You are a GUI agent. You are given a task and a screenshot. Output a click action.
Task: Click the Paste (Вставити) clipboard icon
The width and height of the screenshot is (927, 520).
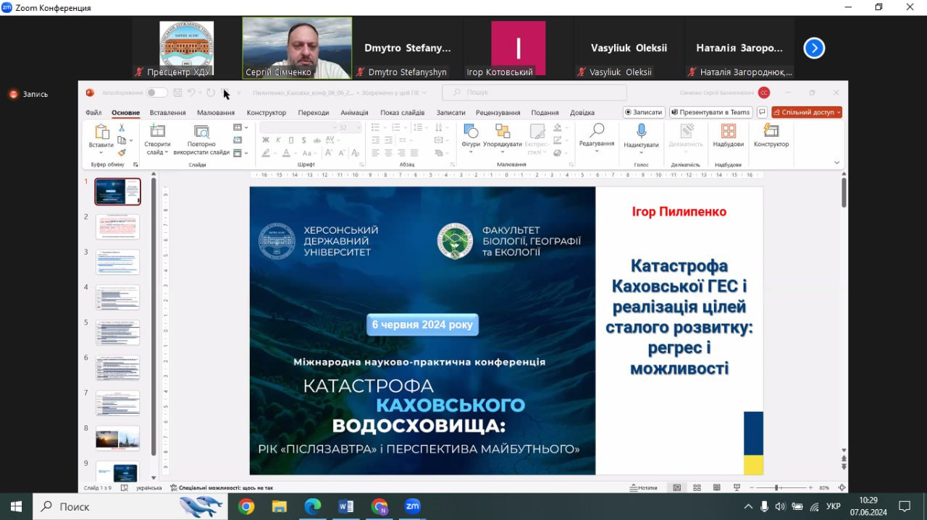pos(101,132)
